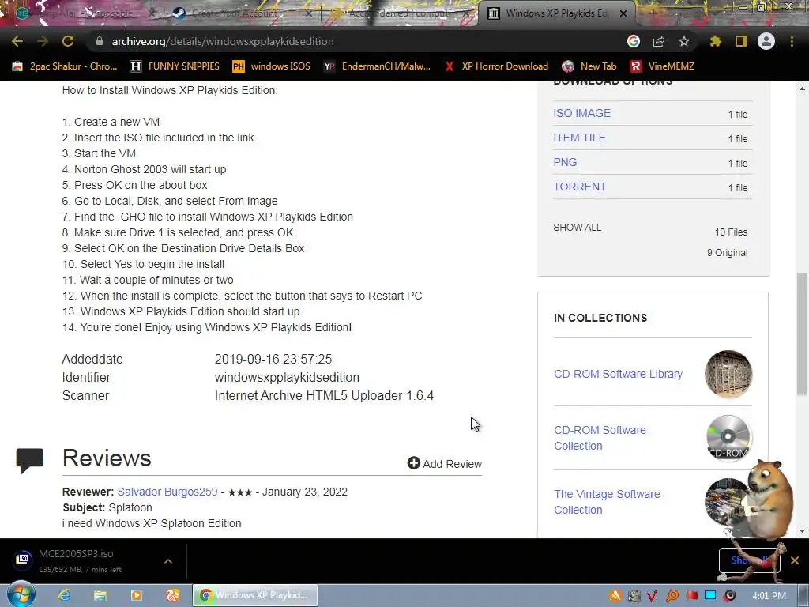Click the page vertical scrollbar thumb

pos(802,334)
